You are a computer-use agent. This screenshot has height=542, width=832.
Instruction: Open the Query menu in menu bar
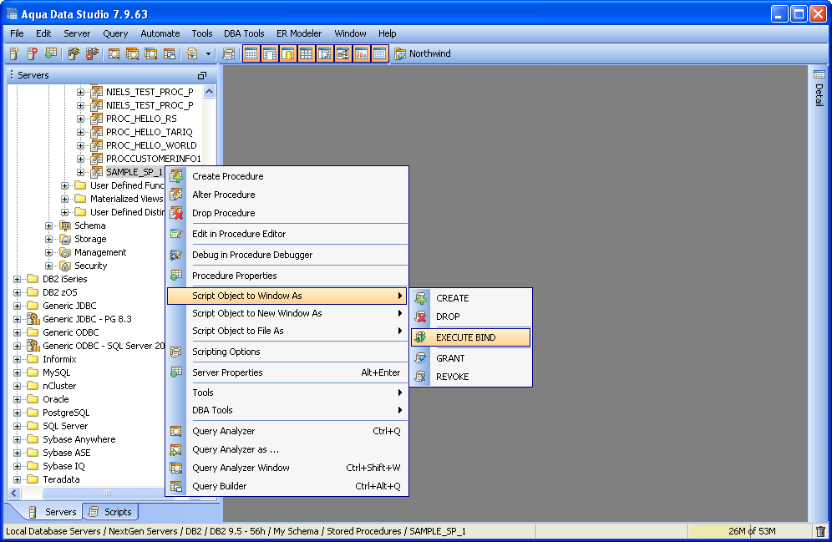coord(115,33)
